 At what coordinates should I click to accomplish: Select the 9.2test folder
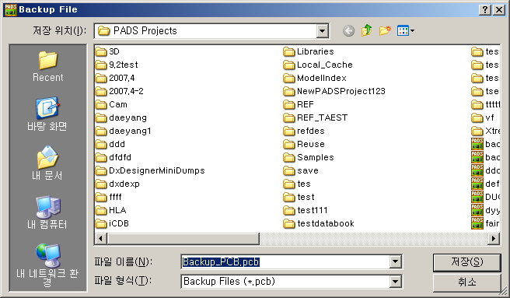(x=117, y=65)
